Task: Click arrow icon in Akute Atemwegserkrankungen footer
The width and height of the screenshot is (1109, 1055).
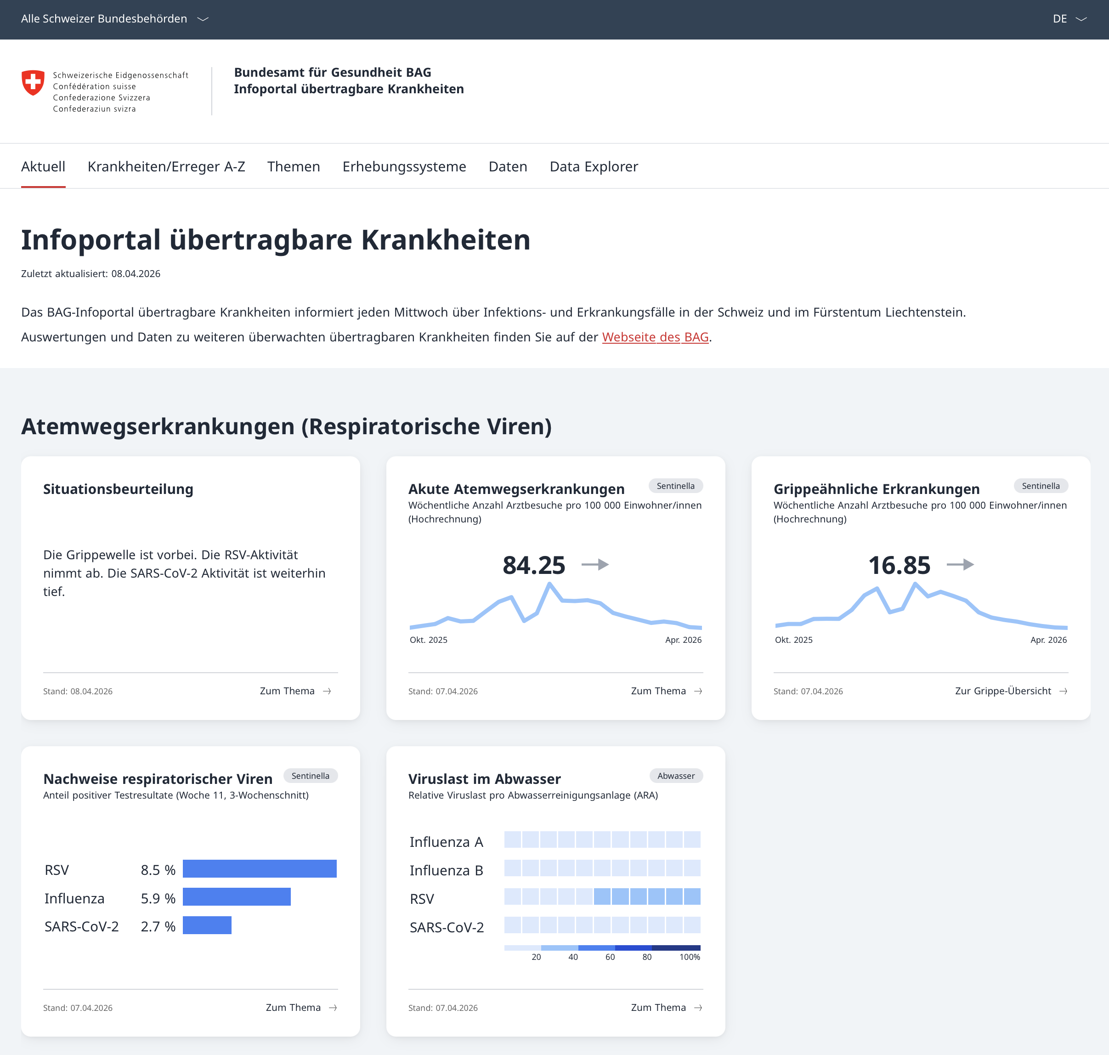Action: (x=698, y=691)
